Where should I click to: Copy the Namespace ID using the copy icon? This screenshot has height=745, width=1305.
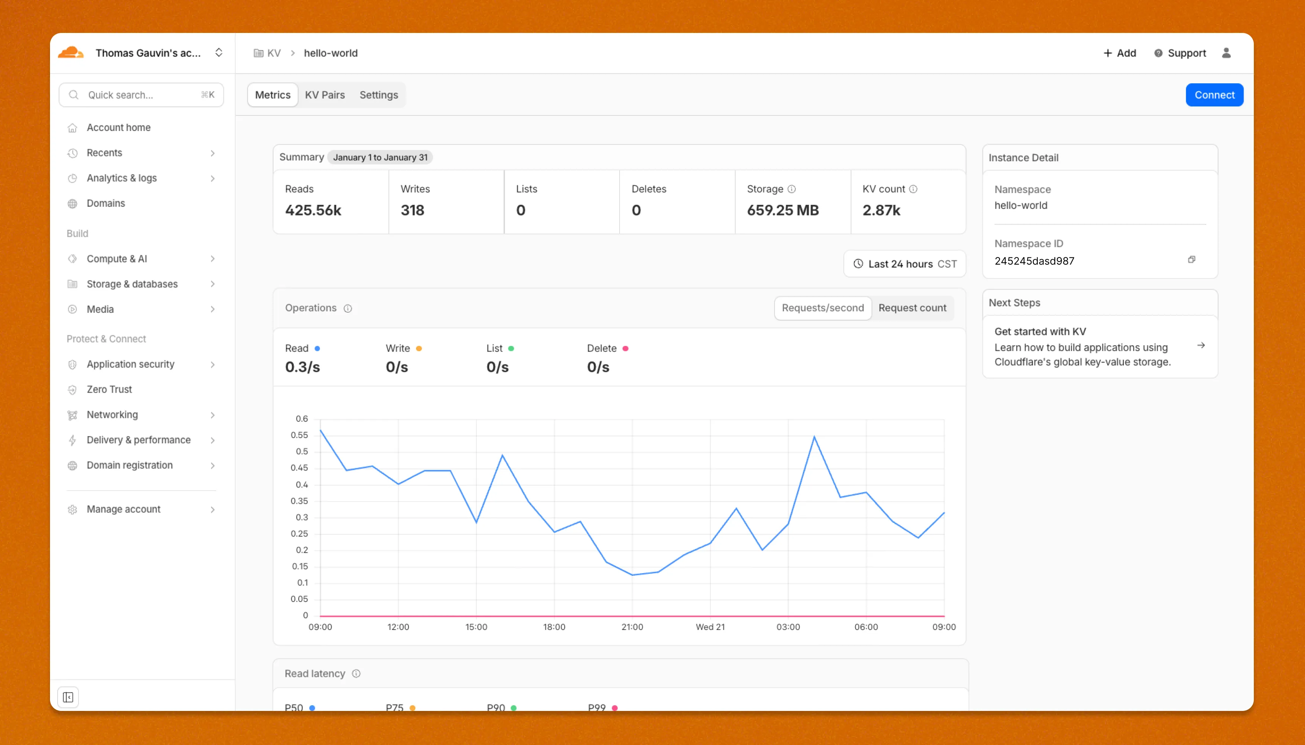coord(1192,260)
